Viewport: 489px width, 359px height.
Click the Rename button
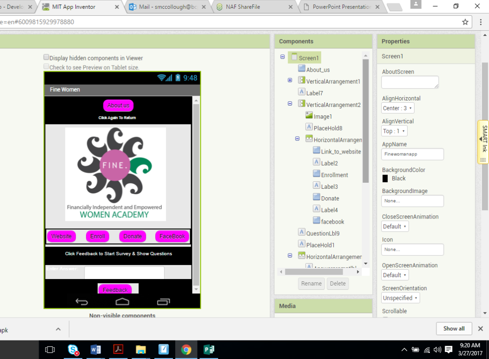[311, 284]
